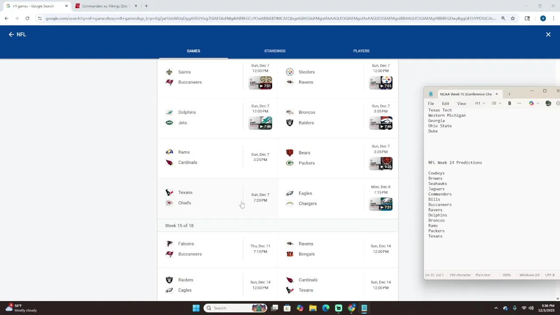Viewport: 560px width, 315px height.
Task: Play the Broncos vs Raiders preview video
Action: [381, 123]
